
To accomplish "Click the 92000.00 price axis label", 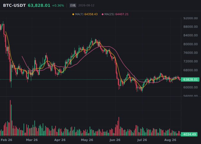I will (x=190, y=18).
